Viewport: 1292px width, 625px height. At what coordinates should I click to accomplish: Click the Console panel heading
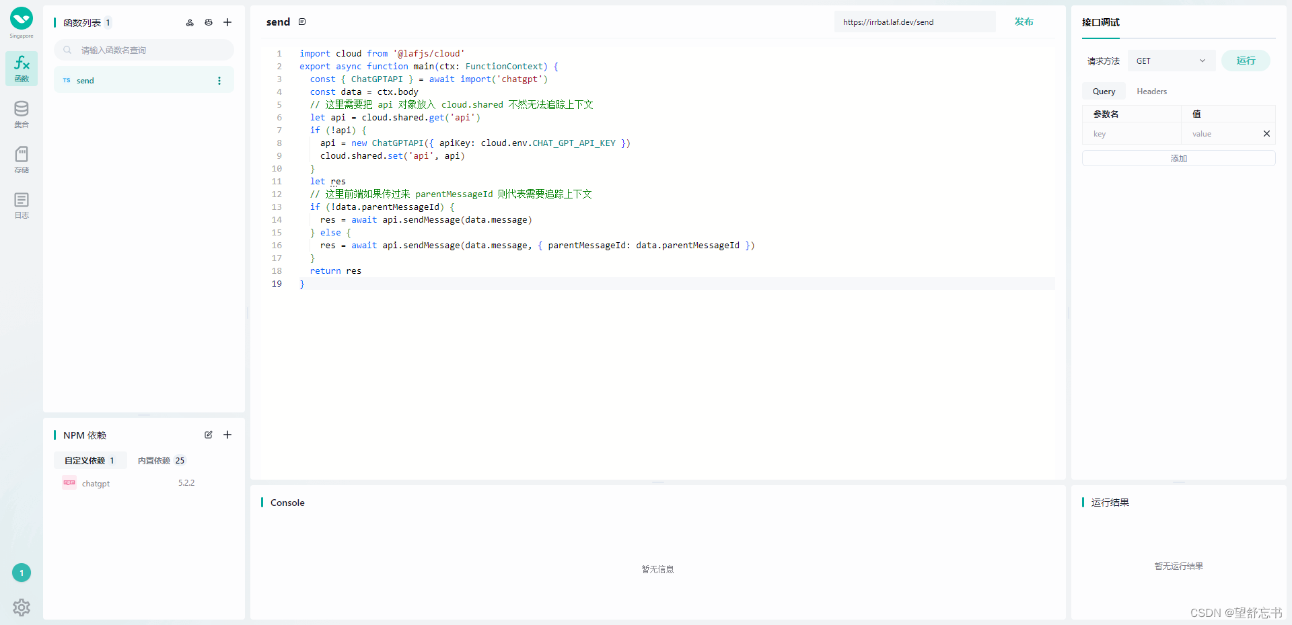(x=287, y=503)
